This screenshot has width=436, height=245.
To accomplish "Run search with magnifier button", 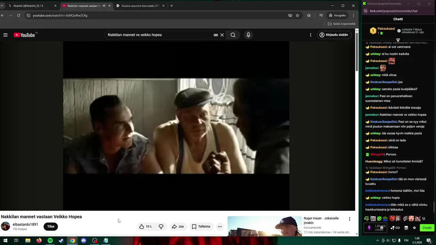I will coord(233,35).
